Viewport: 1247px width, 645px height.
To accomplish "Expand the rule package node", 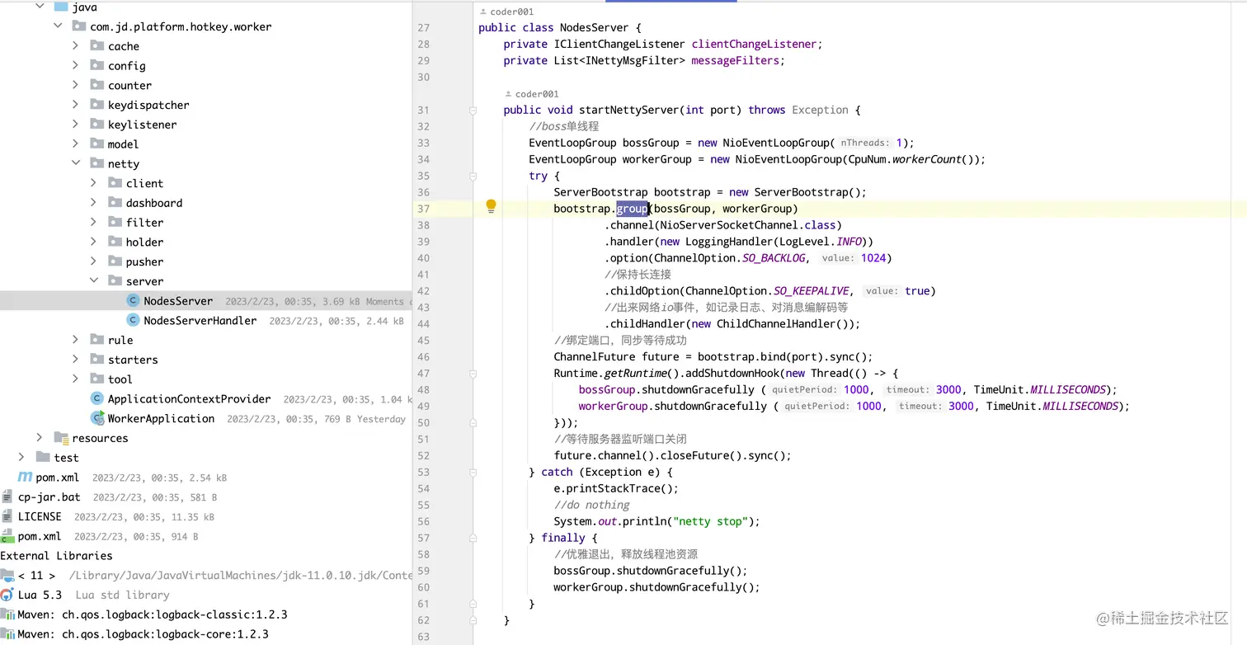I will (76, 340).
